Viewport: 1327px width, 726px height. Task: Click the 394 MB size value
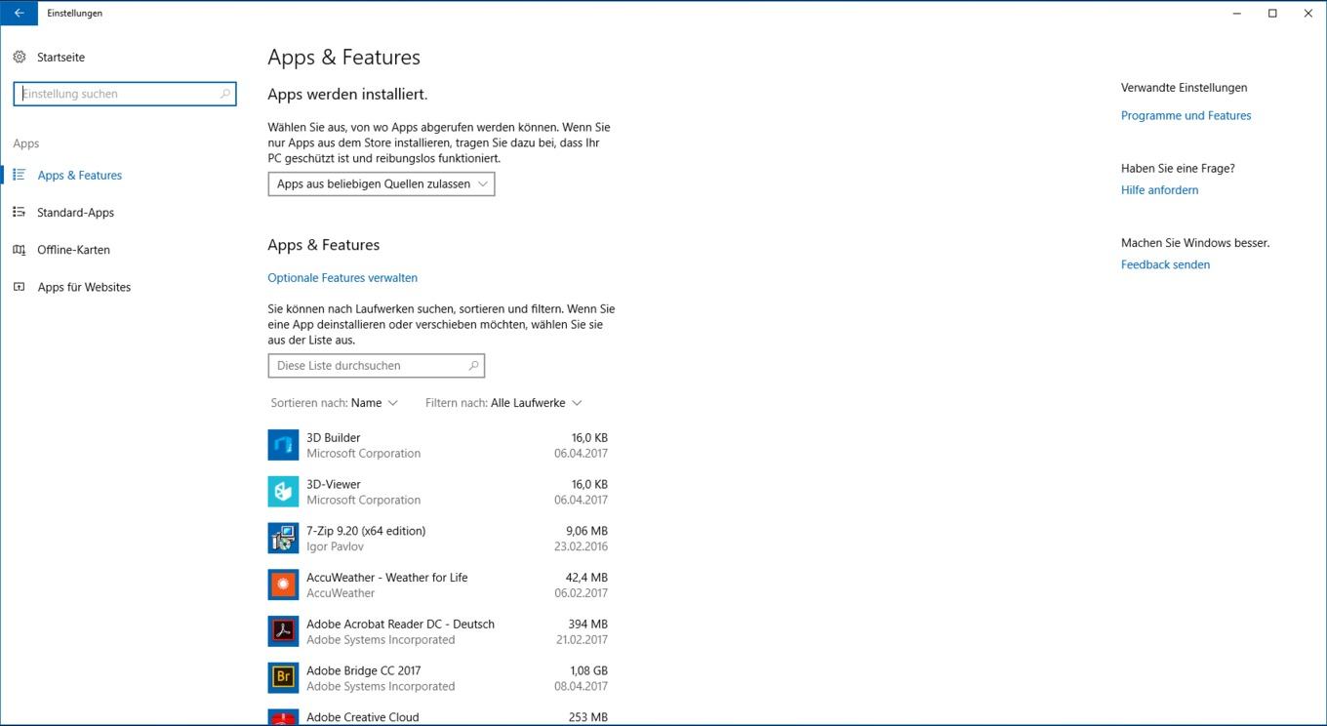point(588,625)
